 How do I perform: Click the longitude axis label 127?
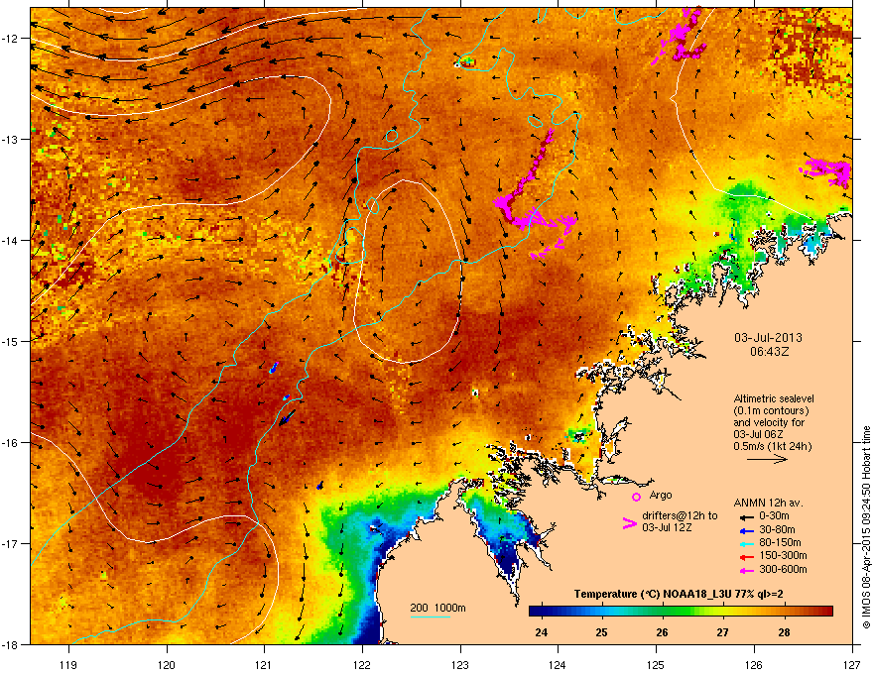tap(852, 664)
